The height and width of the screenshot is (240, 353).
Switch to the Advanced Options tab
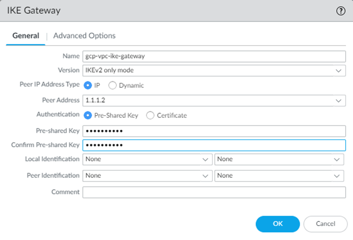pos(84,36)
